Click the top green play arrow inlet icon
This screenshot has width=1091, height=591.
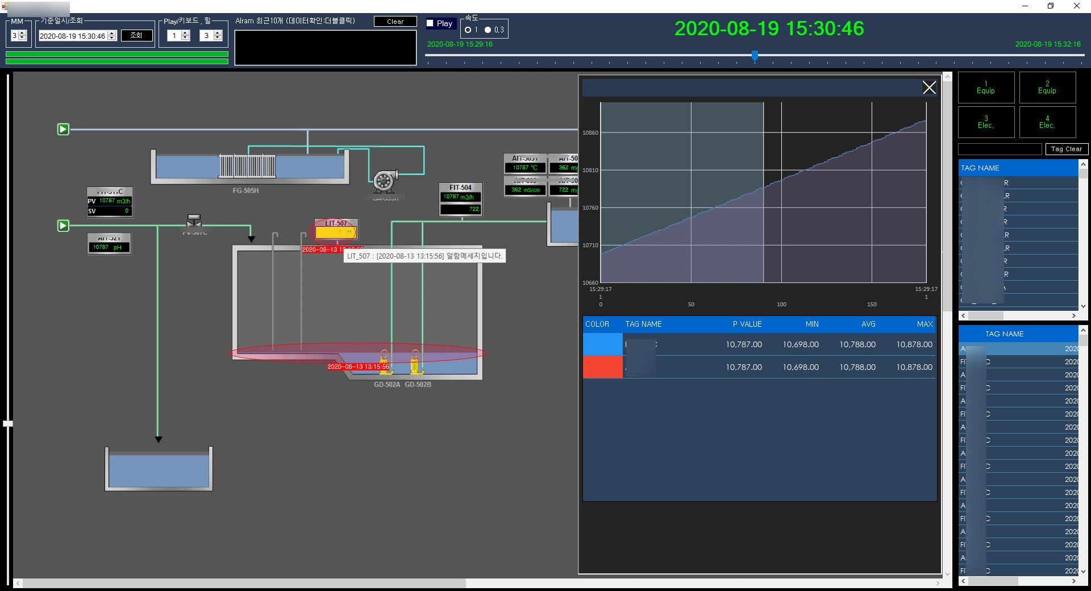[63, 130]
